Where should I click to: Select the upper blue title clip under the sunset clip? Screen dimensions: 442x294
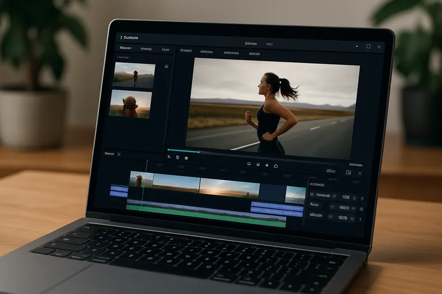(277, 206)
